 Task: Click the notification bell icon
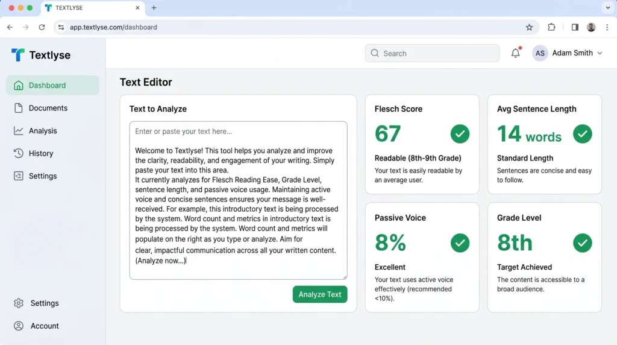pyautogui.click(x=515, y=53)
